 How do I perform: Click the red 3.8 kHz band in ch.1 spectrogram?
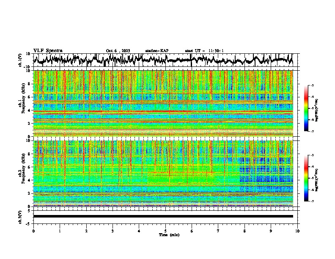(x=163, y=112)
